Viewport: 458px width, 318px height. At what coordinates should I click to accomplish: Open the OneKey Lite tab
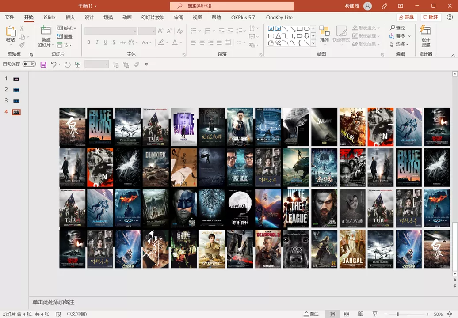tap(279, 18)
